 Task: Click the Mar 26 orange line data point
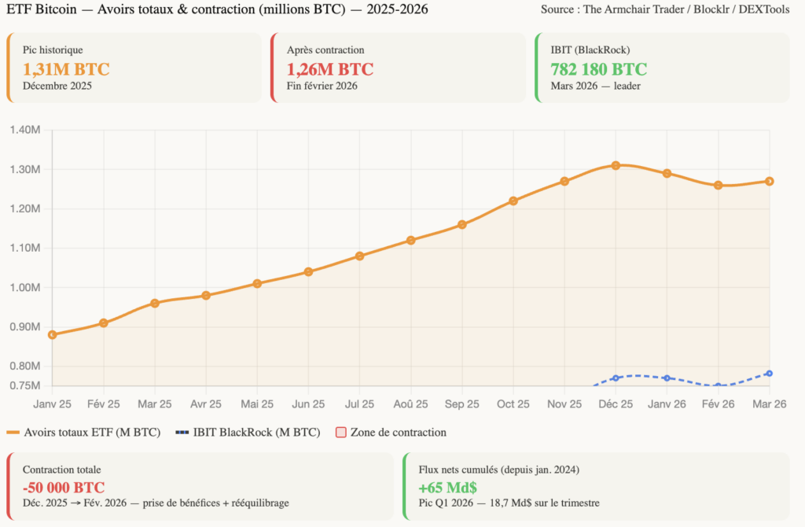coord(770,181)
